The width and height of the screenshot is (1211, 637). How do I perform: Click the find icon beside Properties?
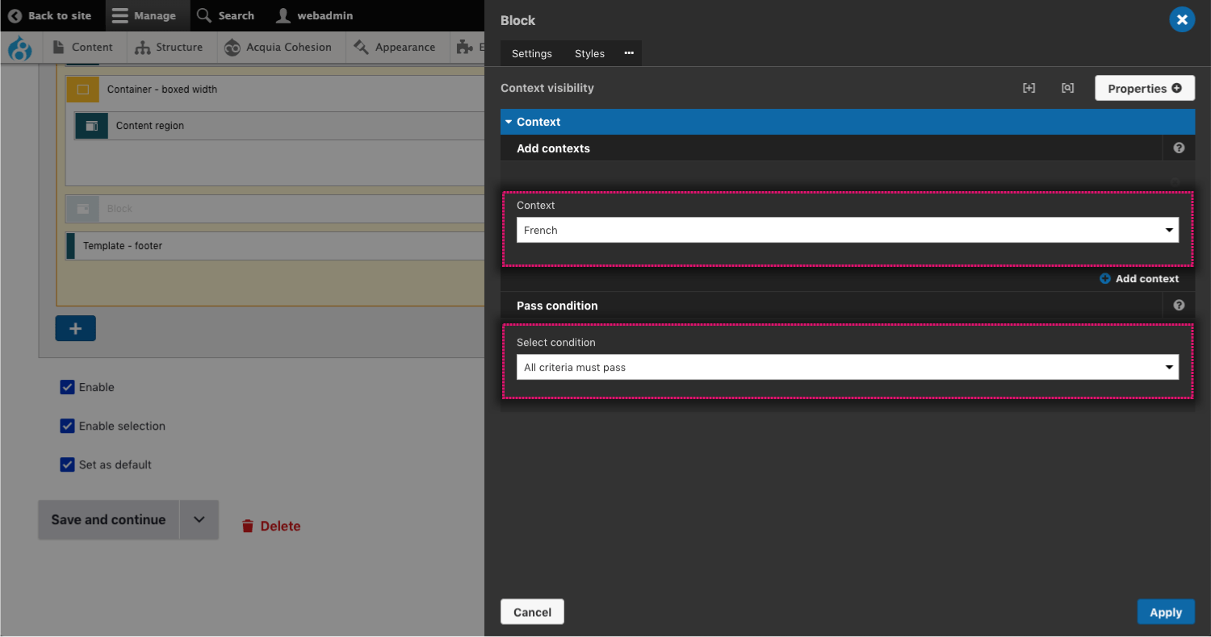(x=1067, y=88)
